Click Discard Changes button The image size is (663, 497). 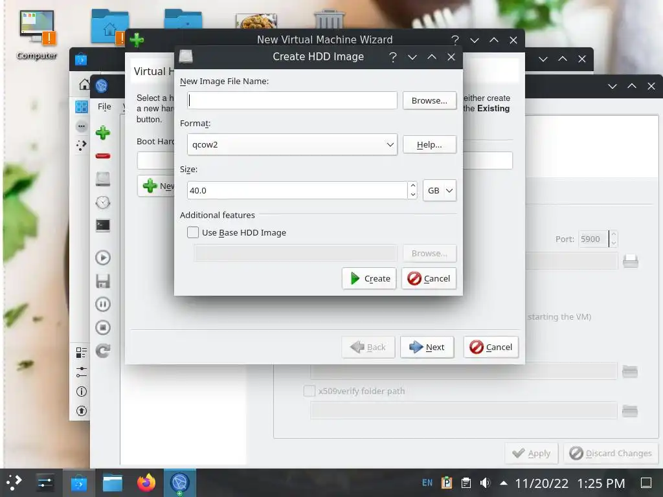611,454
